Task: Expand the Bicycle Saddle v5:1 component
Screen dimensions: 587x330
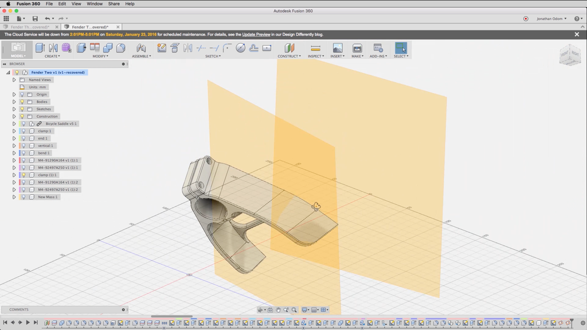Action: (14, 124)
